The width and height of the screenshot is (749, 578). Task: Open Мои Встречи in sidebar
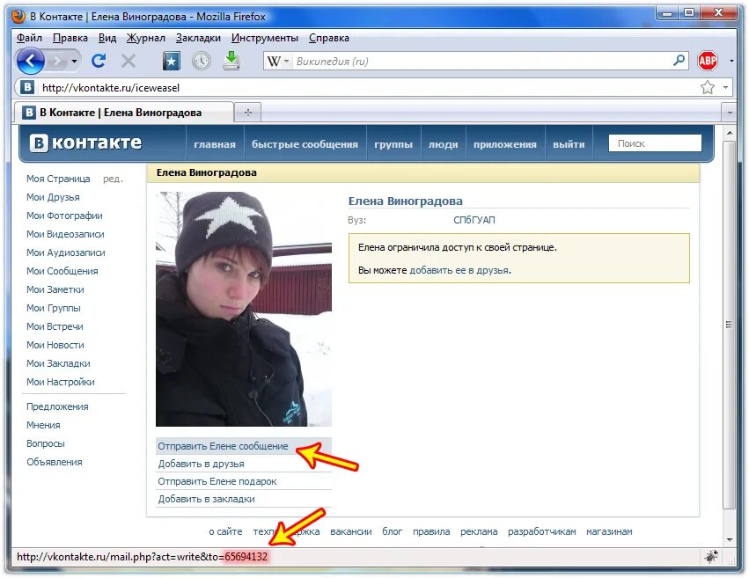click(x=55, y=326)
